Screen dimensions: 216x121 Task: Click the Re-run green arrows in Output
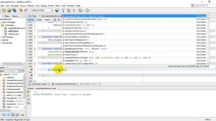(28, 92)
